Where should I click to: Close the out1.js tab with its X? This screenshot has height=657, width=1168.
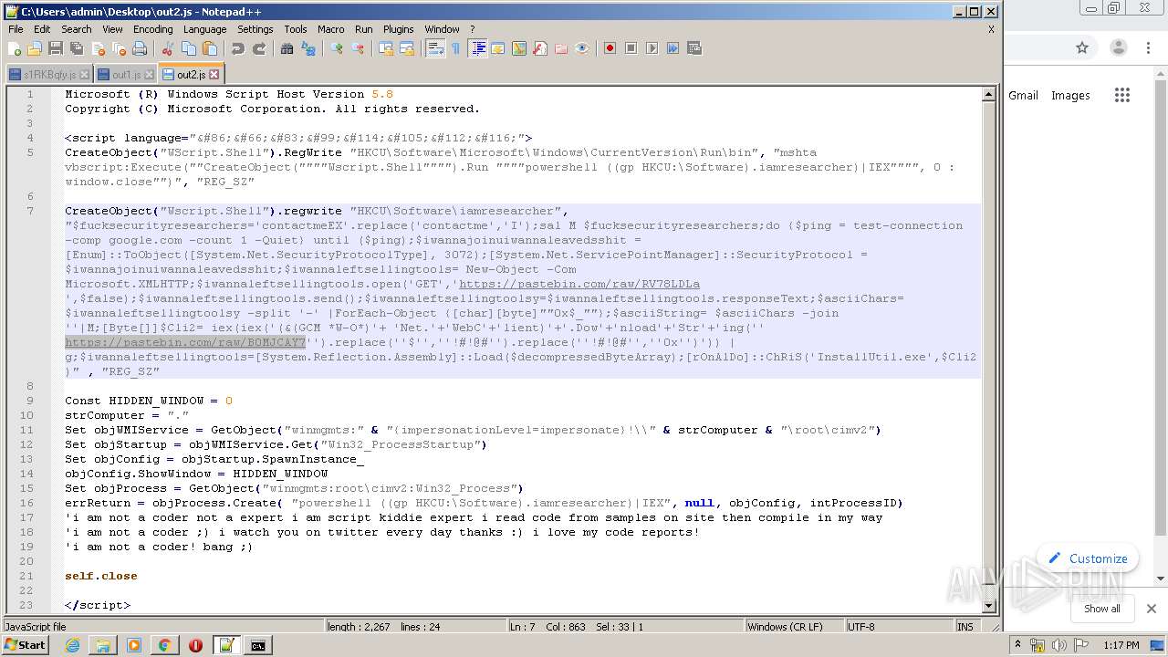(150, 75)
